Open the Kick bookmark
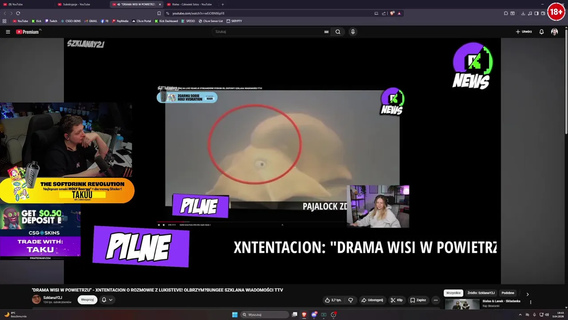This screenshot has width=568, height=320. (x=36, y=21)
